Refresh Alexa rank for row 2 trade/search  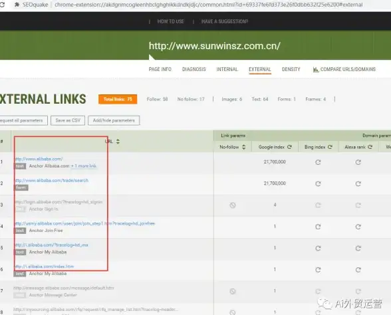pyautogui.click(x=358, y=183)
